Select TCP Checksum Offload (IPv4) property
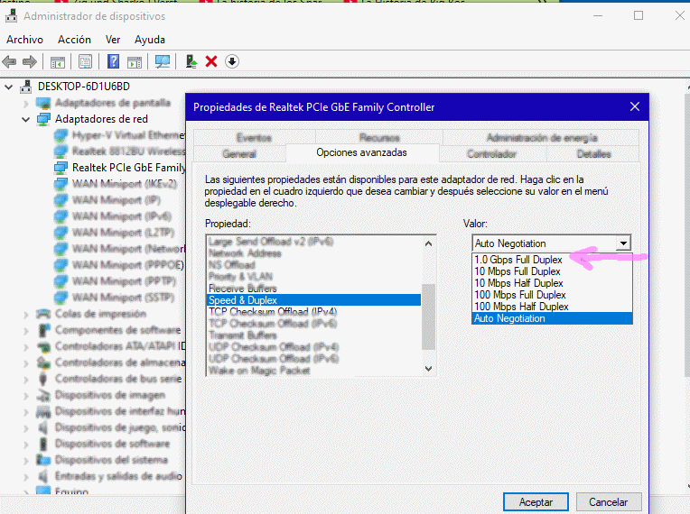 (313, 312)
